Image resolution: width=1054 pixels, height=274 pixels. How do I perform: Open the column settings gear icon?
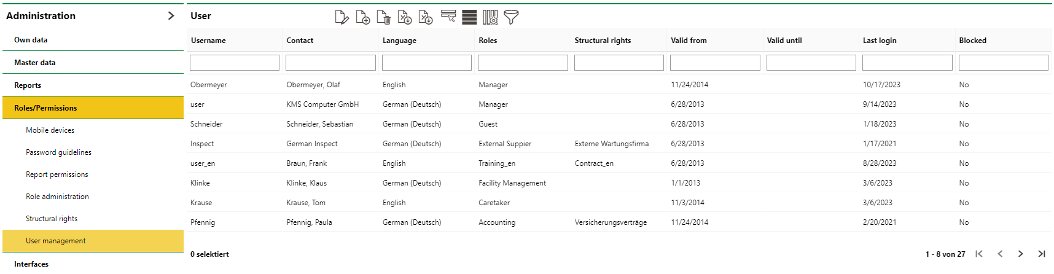pos(490,17)
